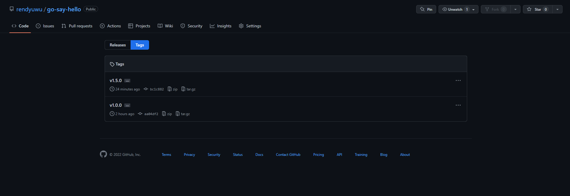Viewport: 570px width, 196px height.
Task: Open commit bc1c882
Action: click(154, 89)
